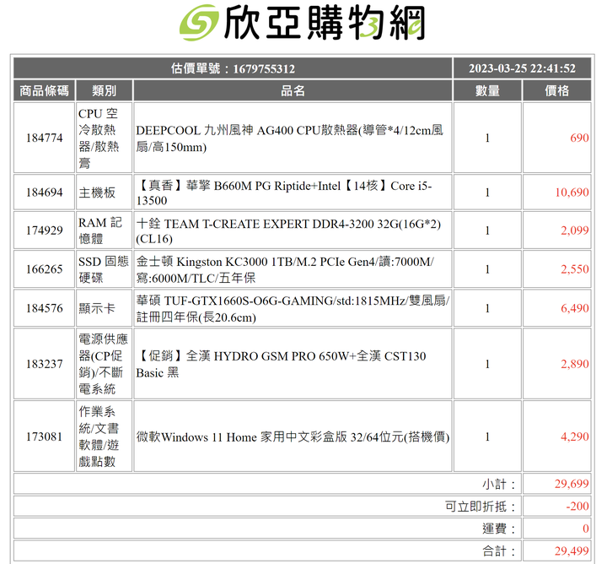Click the shipping fee value 0
The image size is (607, 564).
pos(586,529)
